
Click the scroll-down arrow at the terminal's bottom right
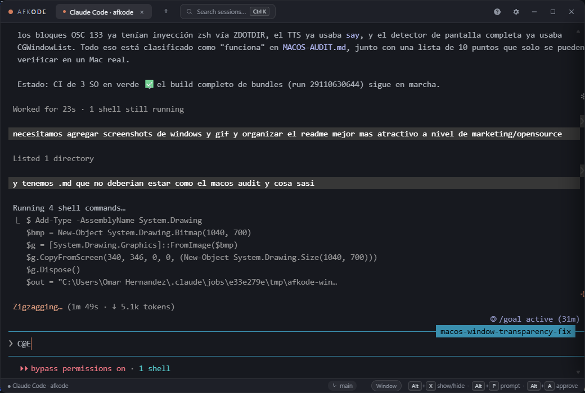pos(578,372)
